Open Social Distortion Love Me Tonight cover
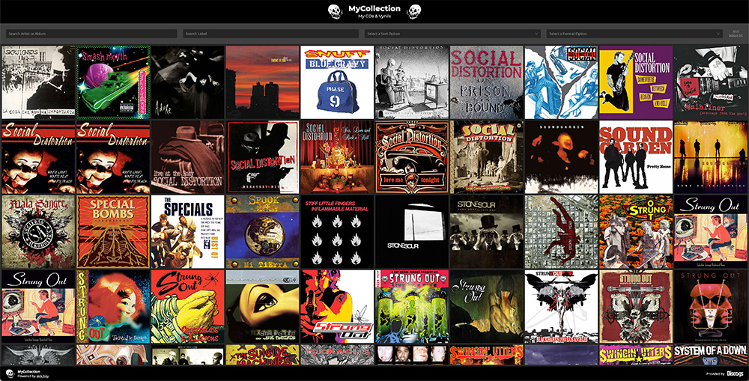749x381 pixels. (412, 157)
